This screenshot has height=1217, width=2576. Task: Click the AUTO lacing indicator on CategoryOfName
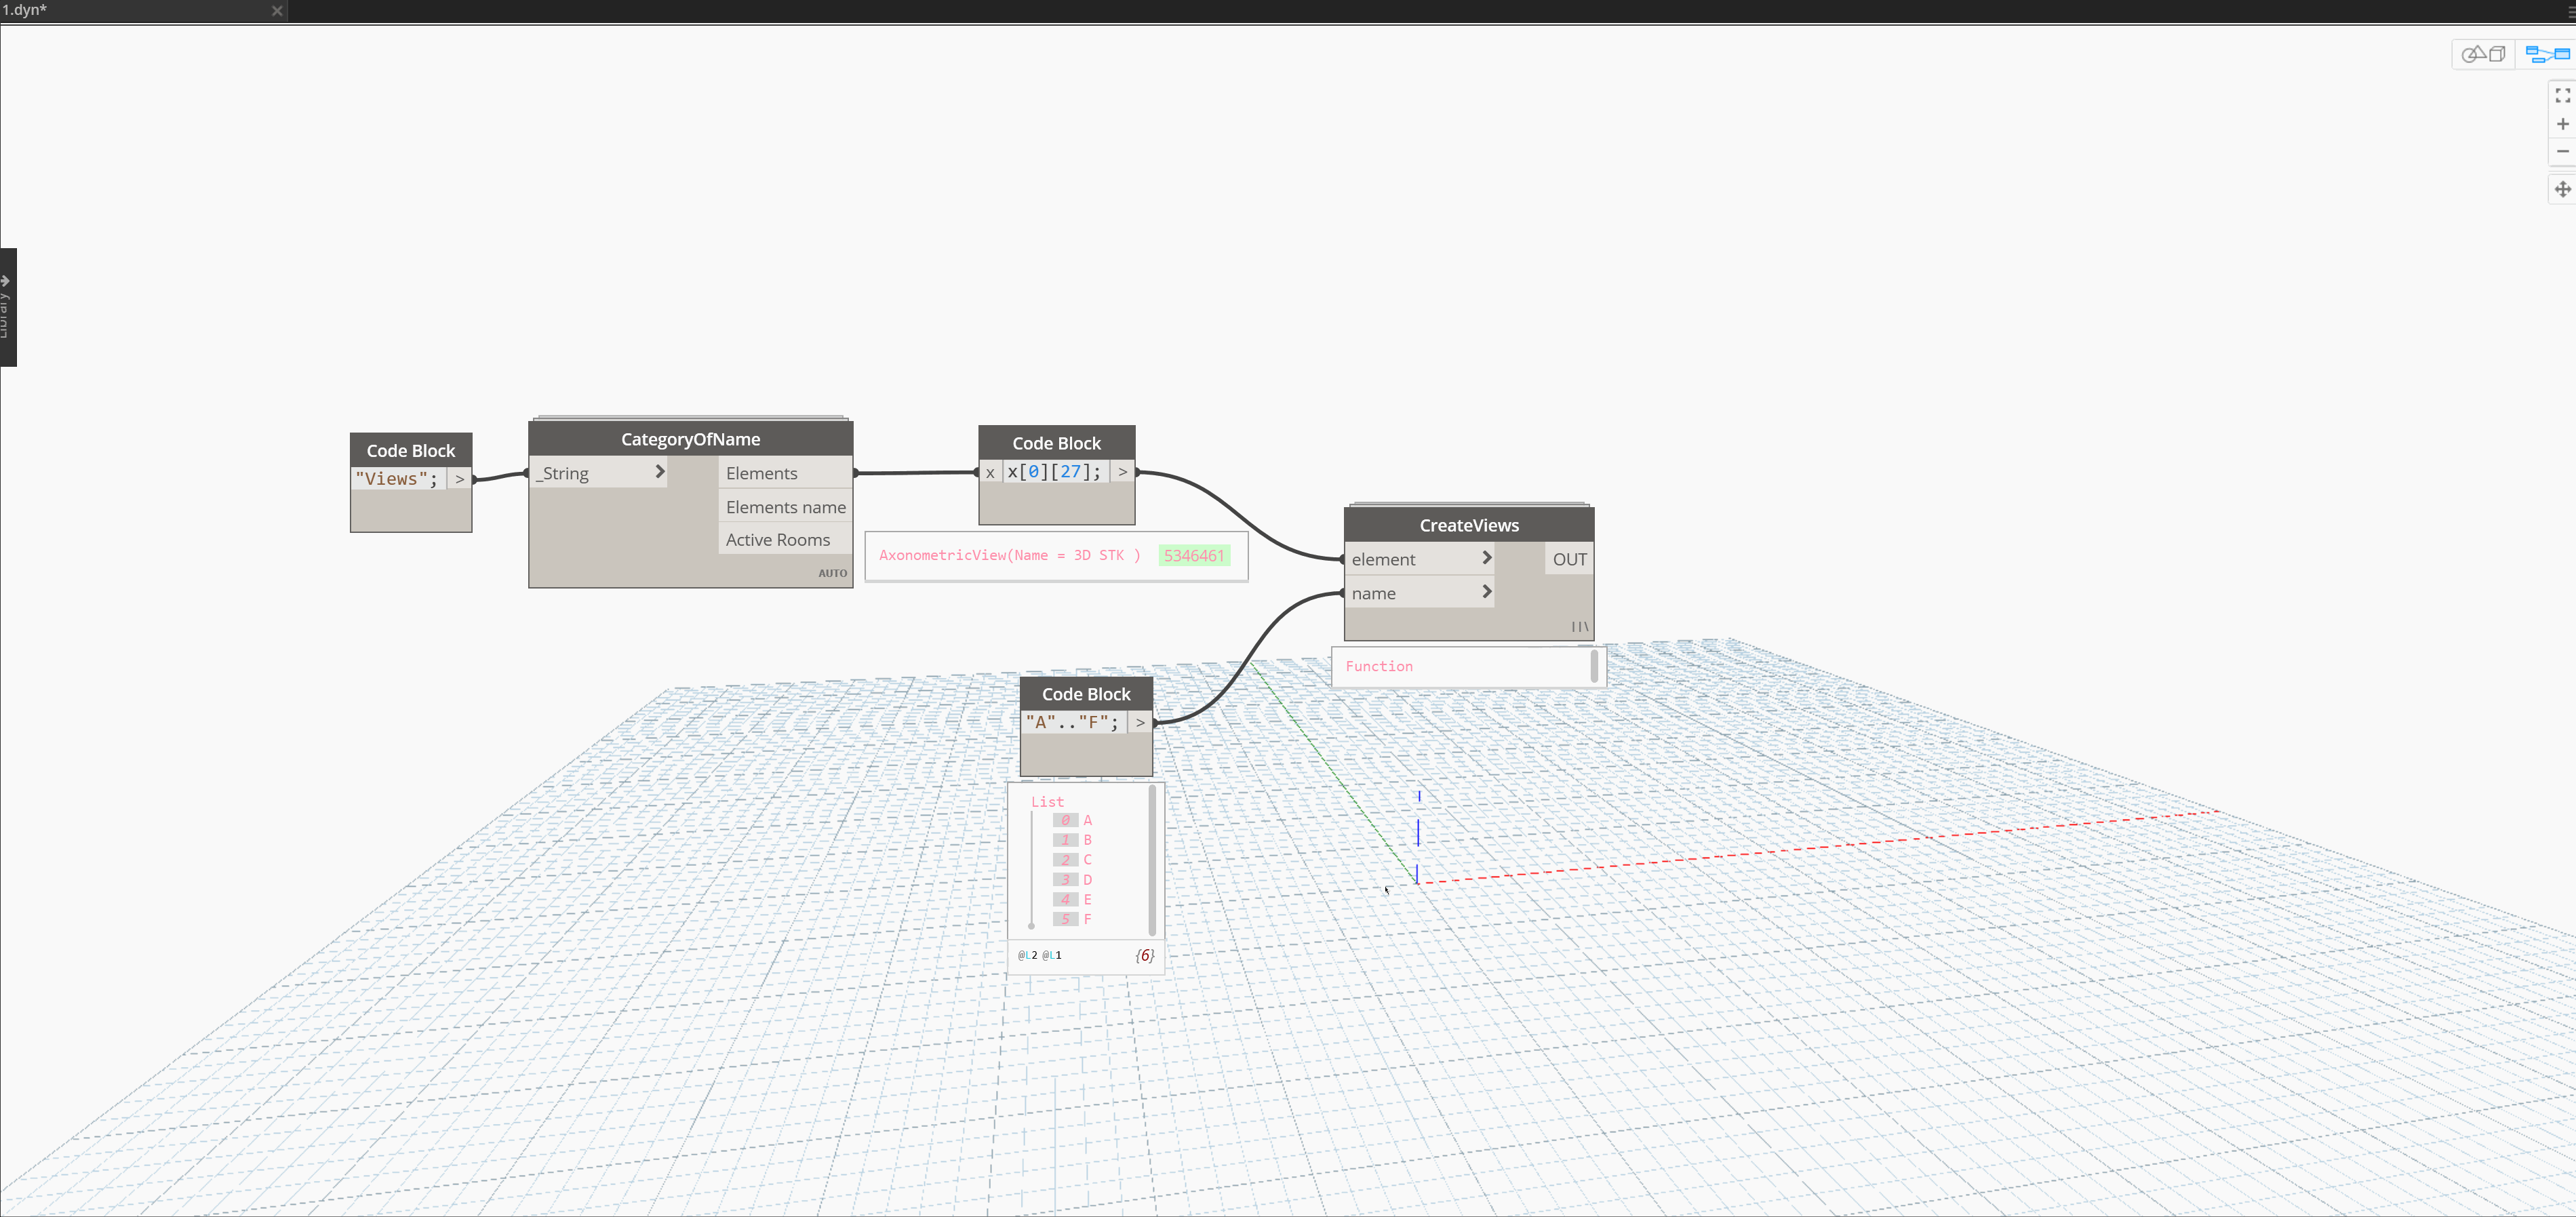point(832,573)
